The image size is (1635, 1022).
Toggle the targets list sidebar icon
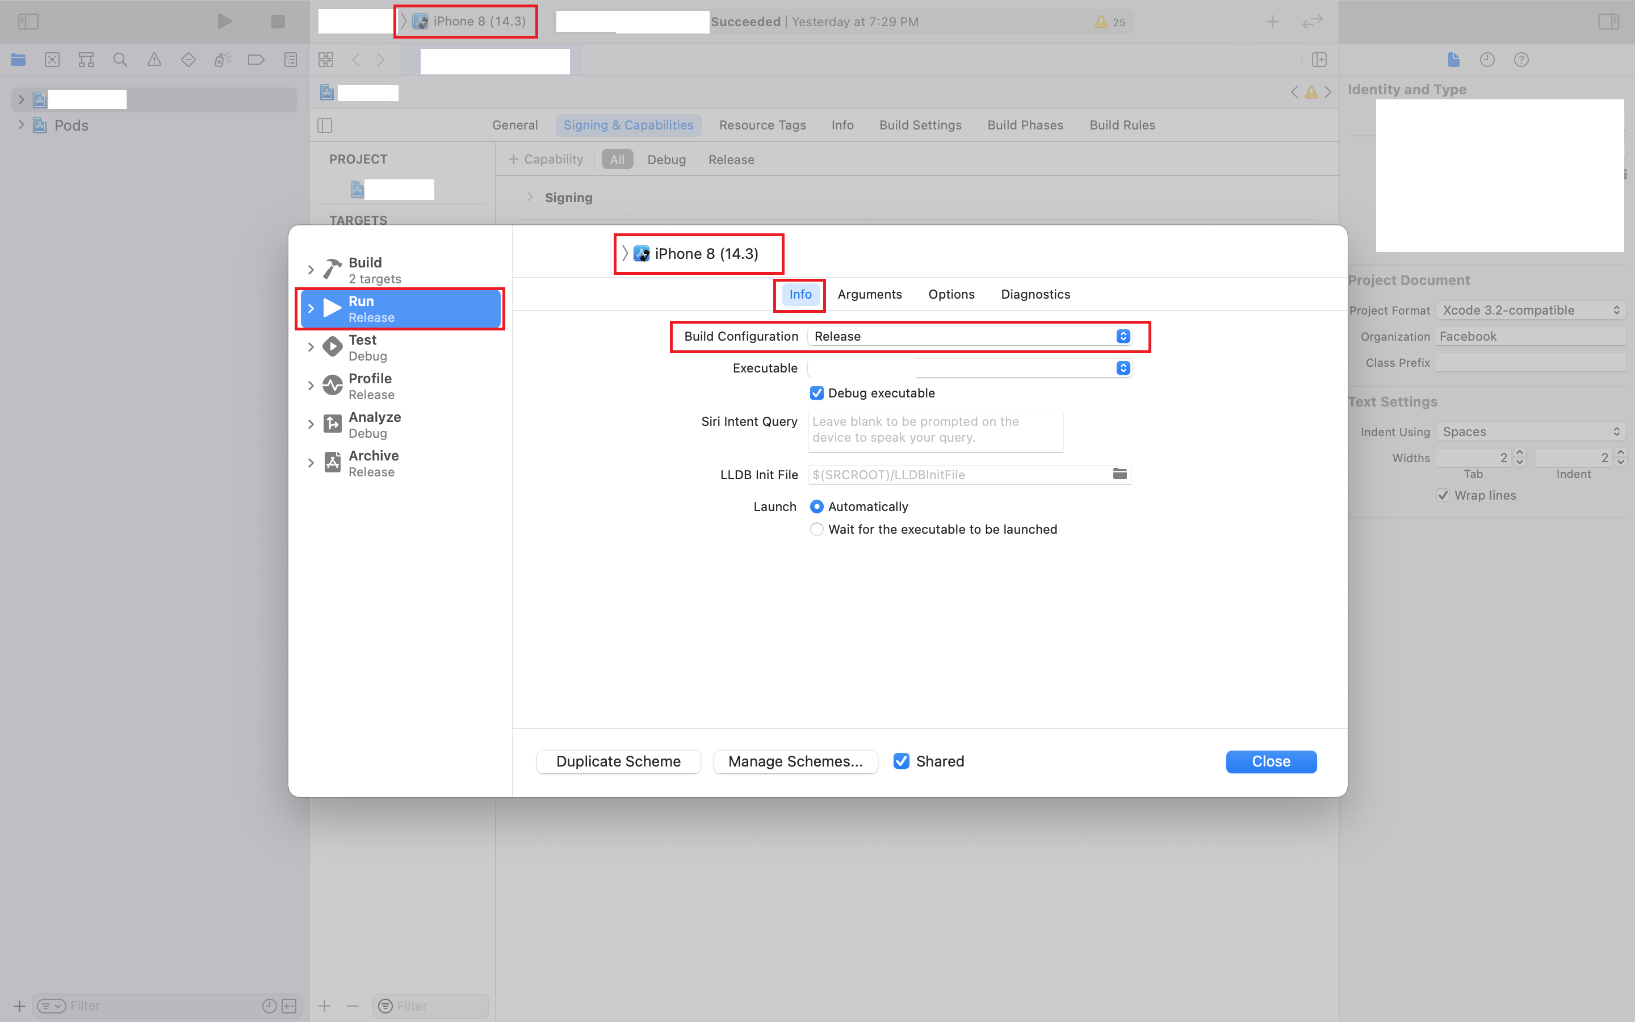(x=325, y=125)
